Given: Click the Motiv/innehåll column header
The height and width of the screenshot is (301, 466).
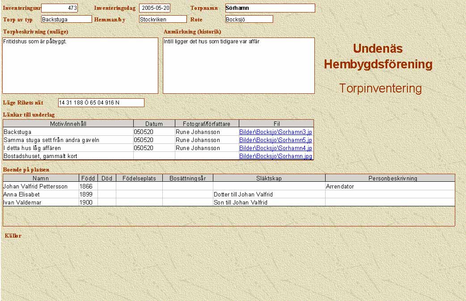Looking at the screenshot, I should click(x=68, y=124).
